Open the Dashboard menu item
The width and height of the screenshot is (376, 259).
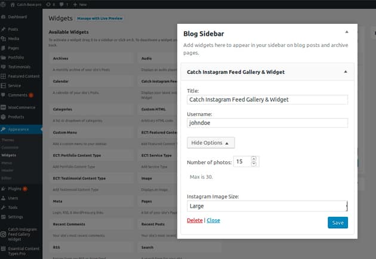pyautogui.click(x=17, y=17)
